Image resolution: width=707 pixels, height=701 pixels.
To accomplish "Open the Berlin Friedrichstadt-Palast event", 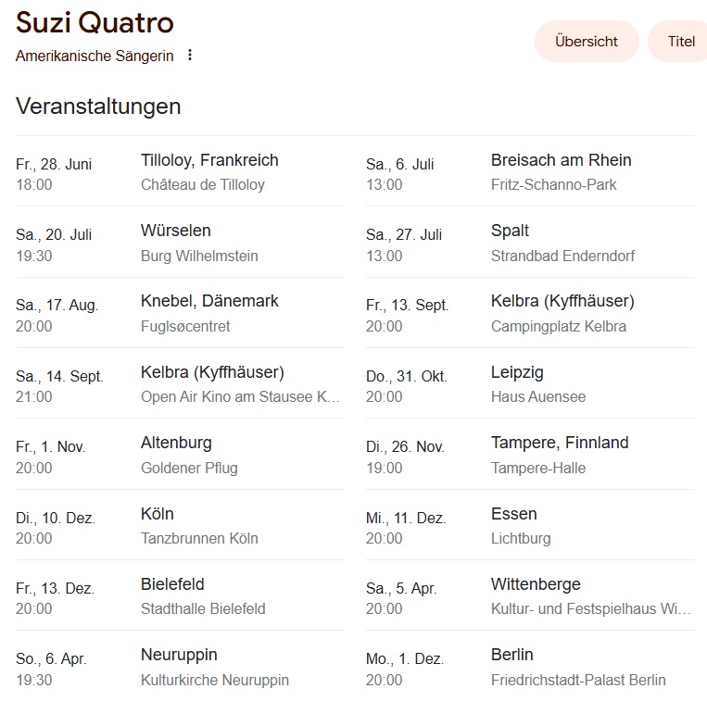I will click(577, 667).
